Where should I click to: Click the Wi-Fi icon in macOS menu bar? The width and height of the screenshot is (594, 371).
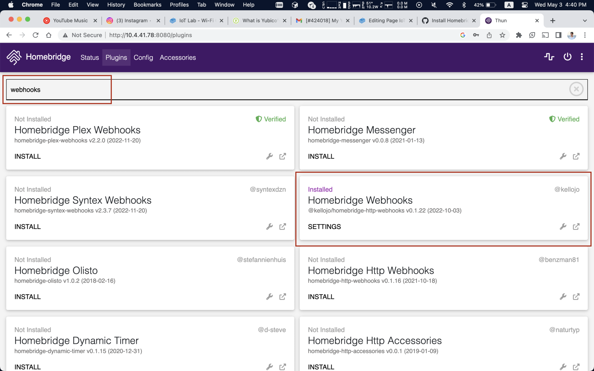[449, 5]
